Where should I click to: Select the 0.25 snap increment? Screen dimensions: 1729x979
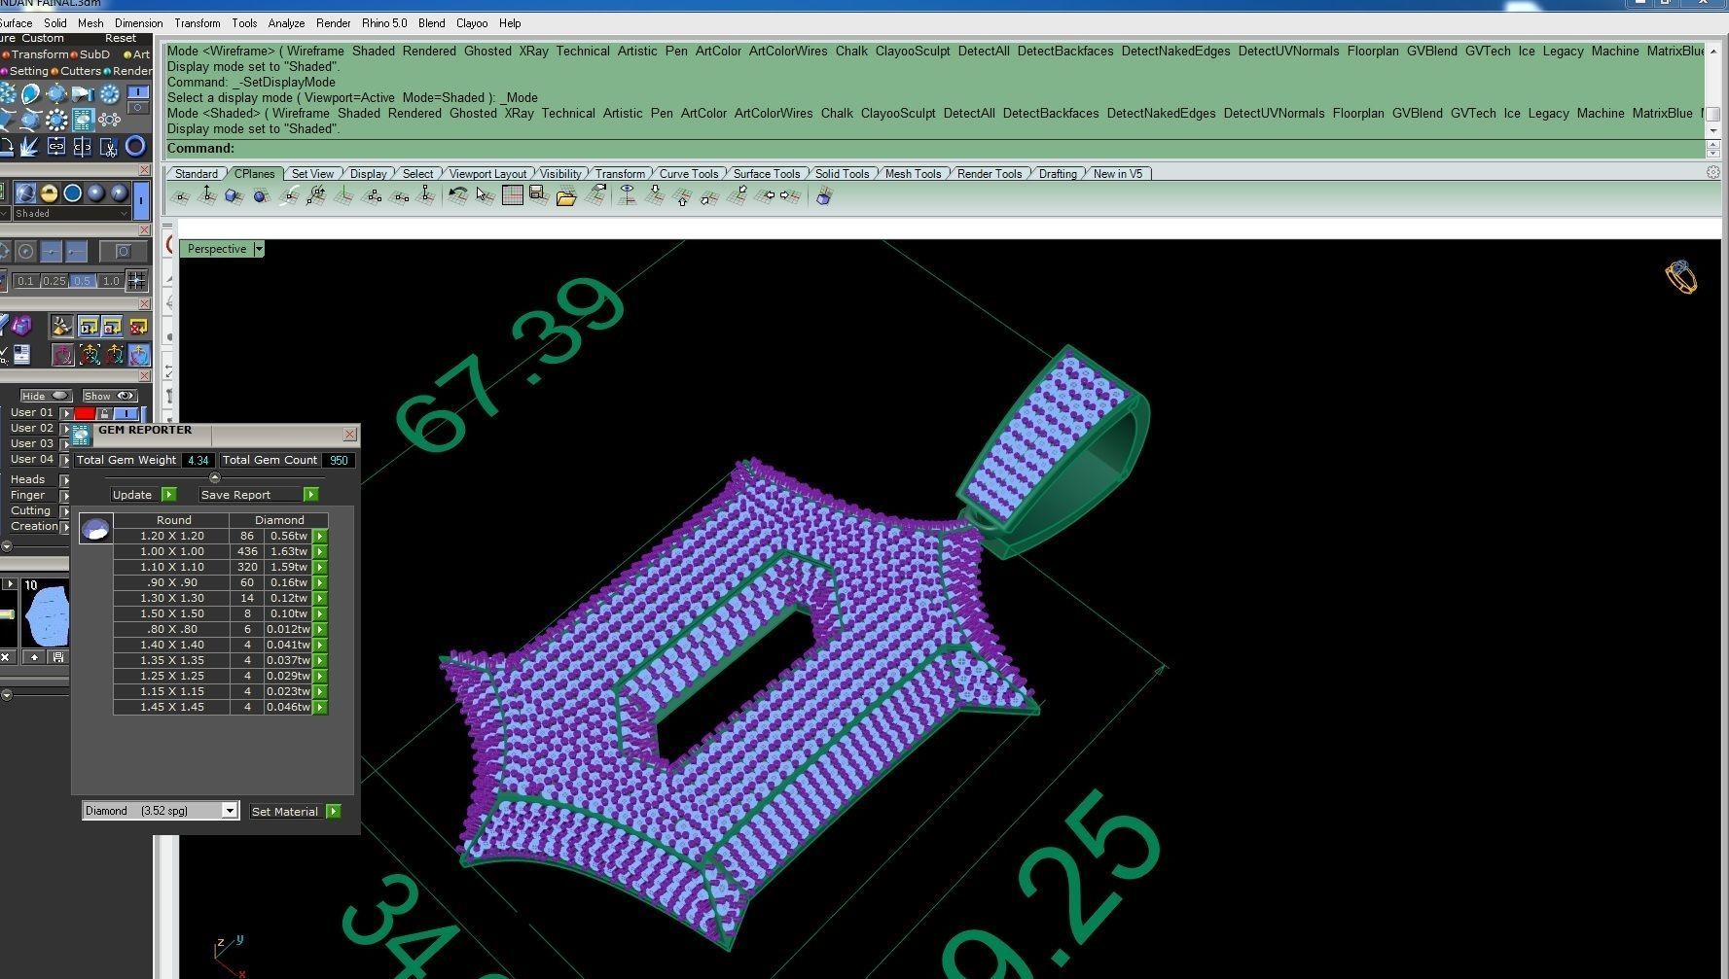coord(54,281)
